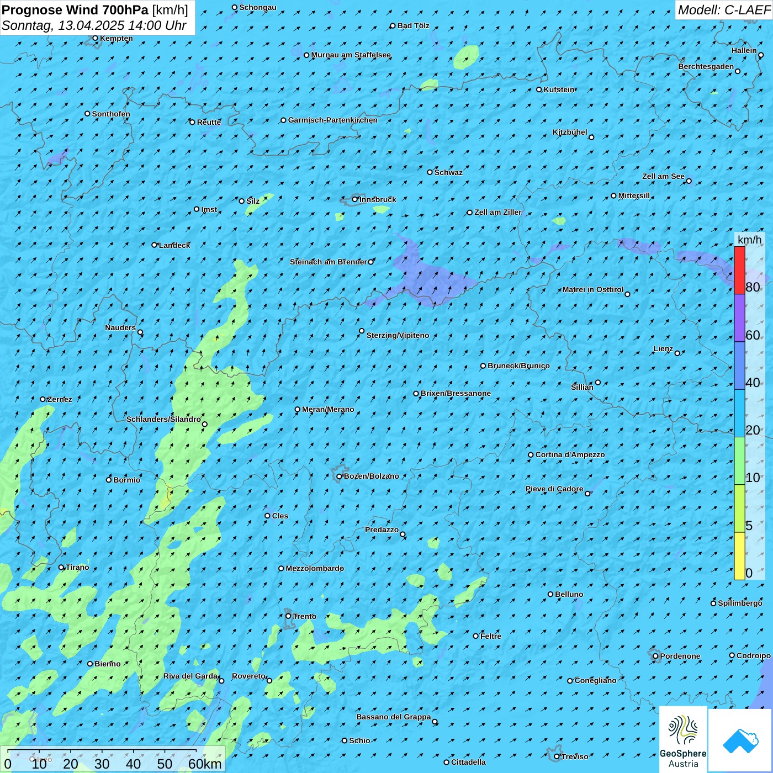The width and height of the screenshot is (773, 773).
Task: Click the 'Bruneck/Brunico' label
Action: pyautogui.click(x=519, y=366)
